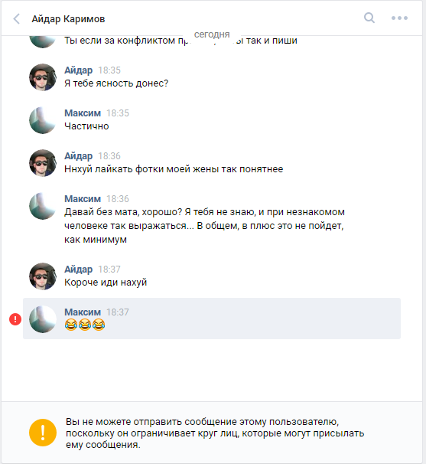Select the message "Короче иди нахуй"

106,283
